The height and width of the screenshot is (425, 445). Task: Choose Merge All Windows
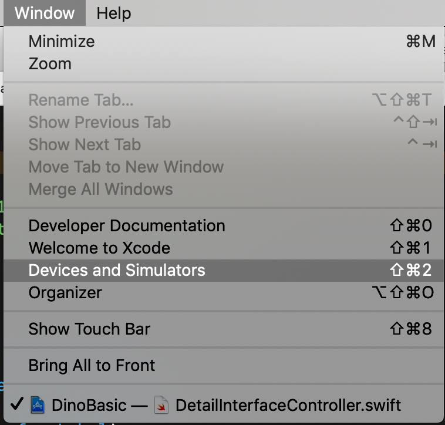[224, 189]
